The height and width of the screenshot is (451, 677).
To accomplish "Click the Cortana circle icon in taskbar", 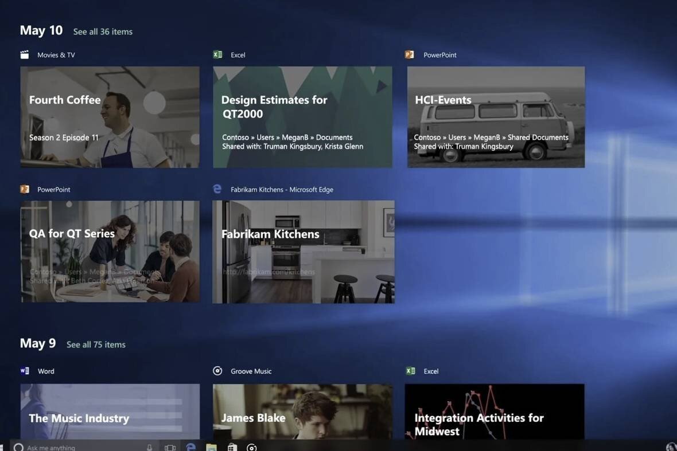I will (x=18, y=447).
